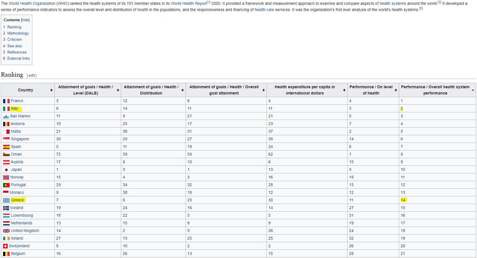Click the Monaco flag icon
The height and width of the screenshot is (258, 477).
(x=6, y=192)
